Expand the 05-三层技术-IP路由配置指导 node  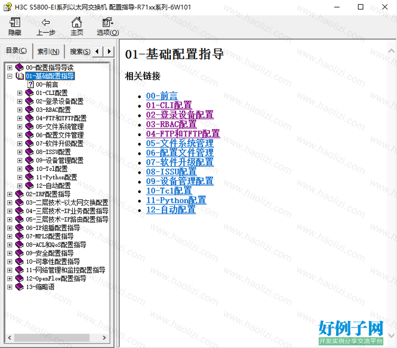(x=10, y=220)
